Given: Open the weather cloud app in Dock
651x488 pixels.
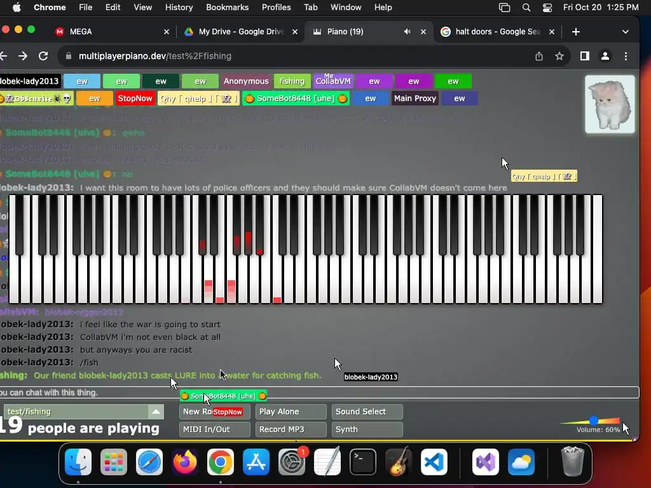Looking at the screenshot, I should (521, 461).
